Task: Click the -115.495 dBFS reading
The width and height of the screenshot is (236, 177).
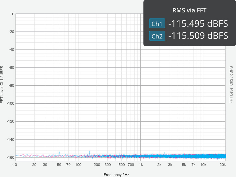Action: click(198, 24)
